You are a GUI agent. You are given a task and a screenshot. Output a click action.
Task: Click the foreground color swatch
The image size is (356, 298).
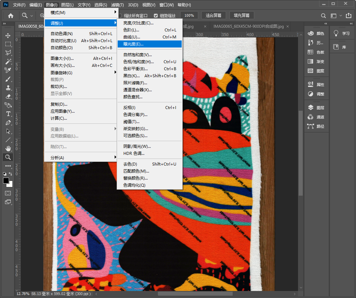tap(6, 181)
